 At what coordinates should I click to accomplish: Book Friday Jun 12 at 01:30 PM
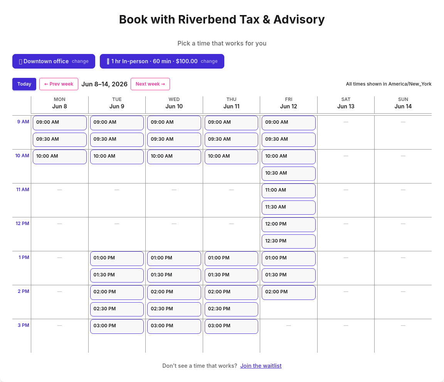pyautogui.click(x=289, y=276)
